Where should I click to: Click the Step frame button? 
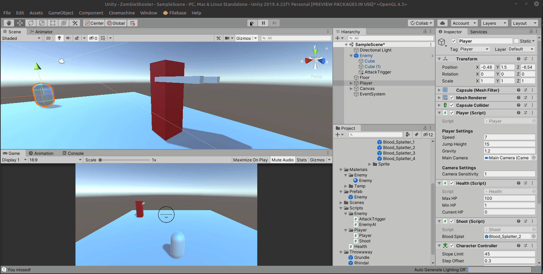(x=274, y=23)
